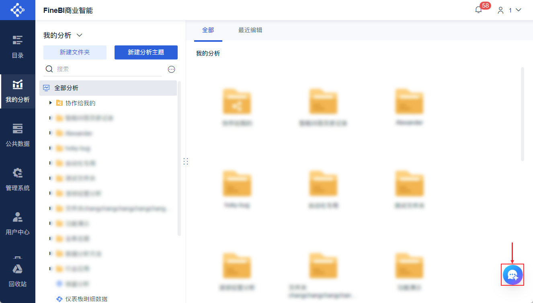Open the 回收站 recycle bin
Screen dimensions: 533x303
pos(18,276)
